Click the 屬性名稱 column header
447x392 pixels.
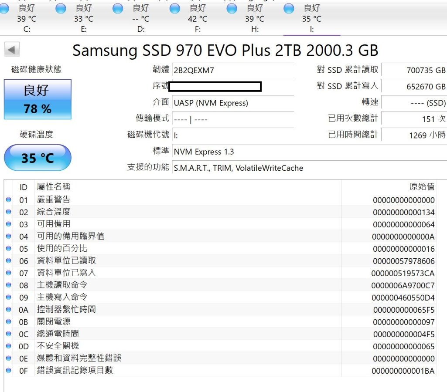[x=54, y=187]
